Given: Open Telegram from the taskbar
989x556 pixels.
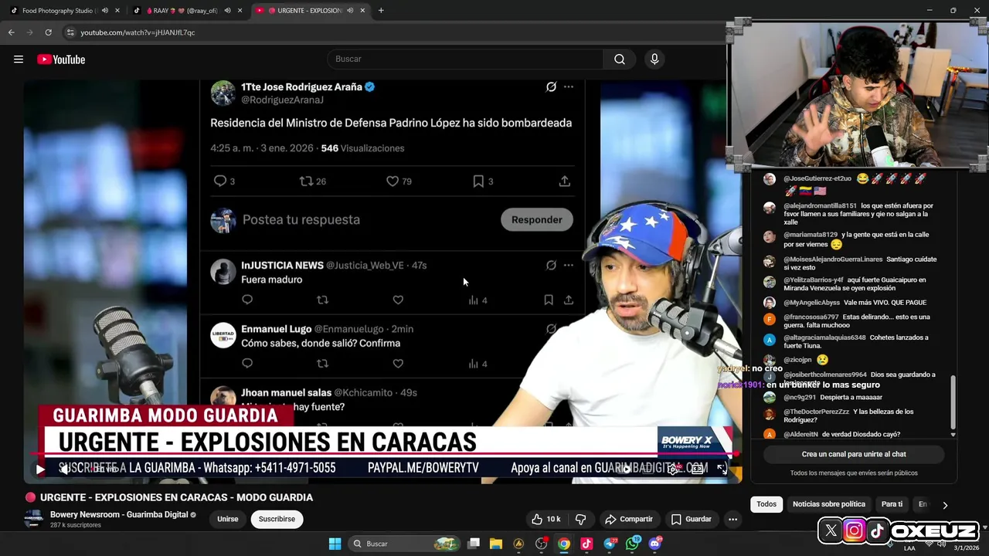Looking at the screenshot, I should 610,544.
